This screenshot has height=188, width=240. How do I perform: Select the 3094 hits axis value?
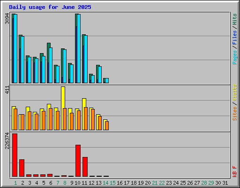7,19
